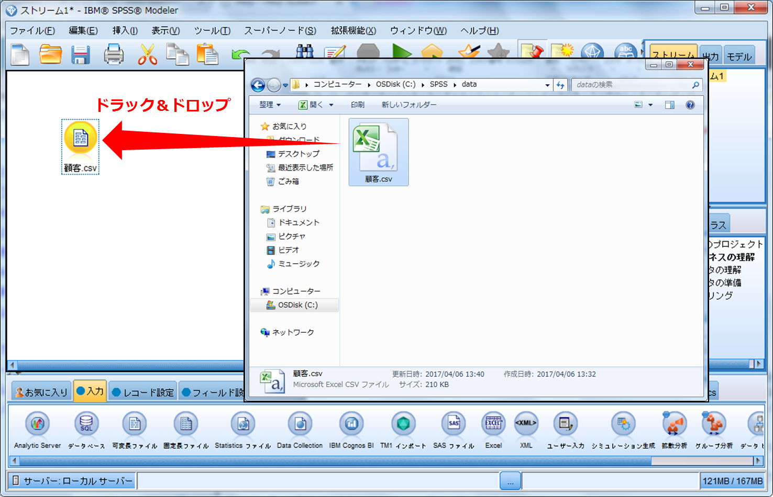Click the Explorer back arrow button
This screenshot has height=497, width=773.
coord(258,85)
